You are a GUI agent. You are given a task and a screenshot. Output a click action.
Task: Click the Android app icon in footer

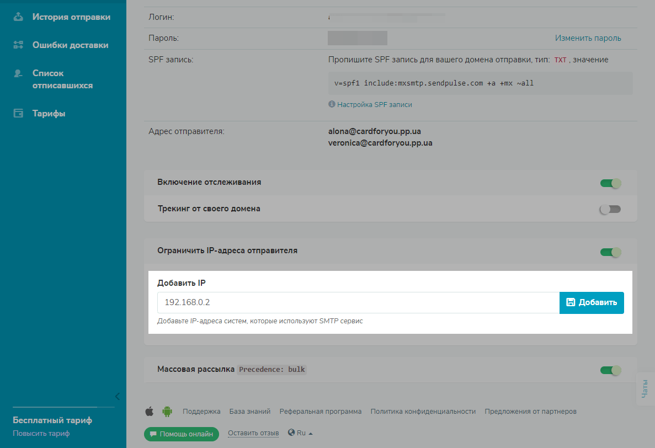pyautogui.click(x=167, y=411)
